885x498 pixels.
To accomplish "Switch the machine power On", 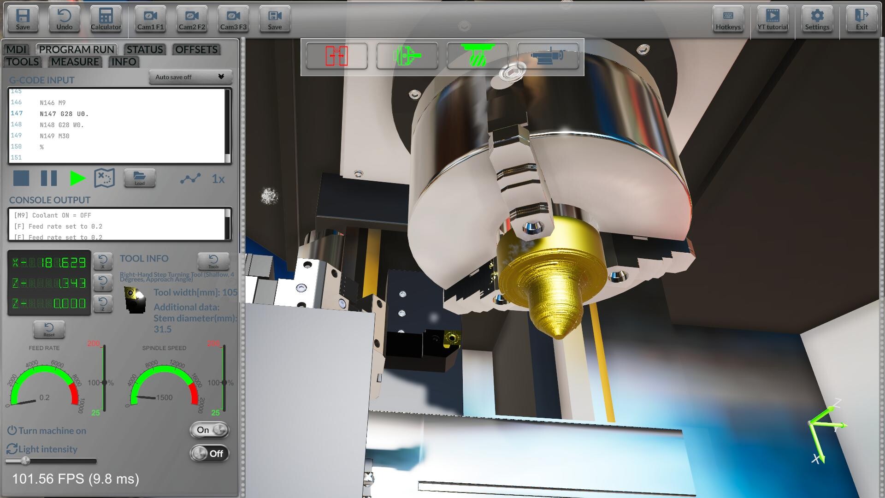I will (x=208, y=430).
